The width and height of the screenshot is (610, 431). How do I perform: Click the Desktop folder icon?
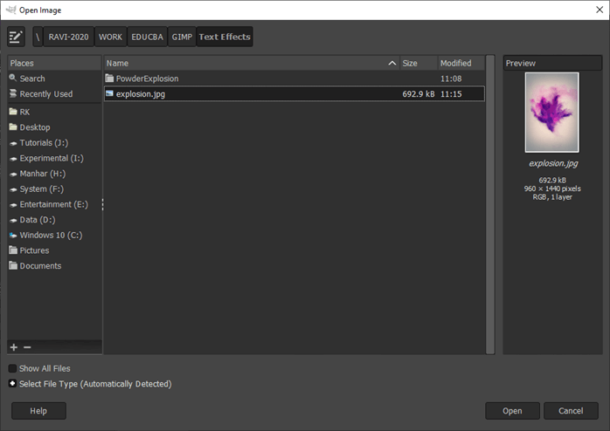coord(13,127)
